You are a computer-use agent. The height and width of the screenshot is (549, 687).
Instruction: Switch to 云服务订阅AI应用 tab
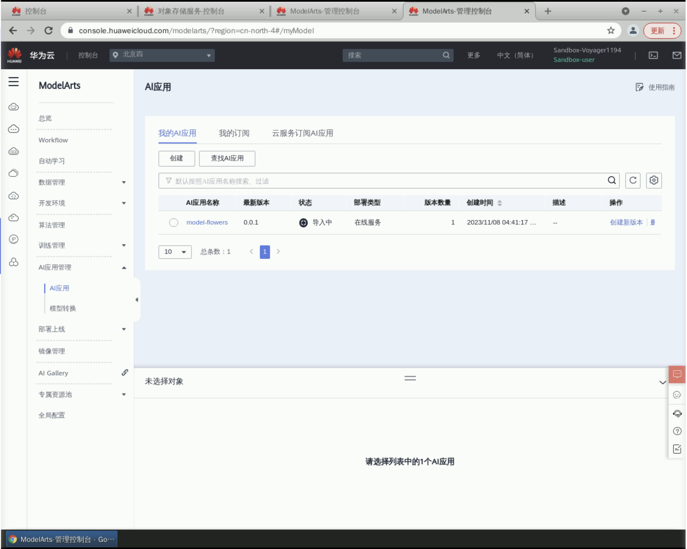(302, 133)
